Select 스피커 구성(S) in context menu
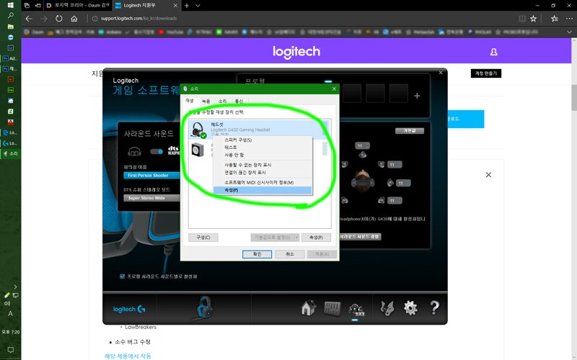 (x=263, y=140)
